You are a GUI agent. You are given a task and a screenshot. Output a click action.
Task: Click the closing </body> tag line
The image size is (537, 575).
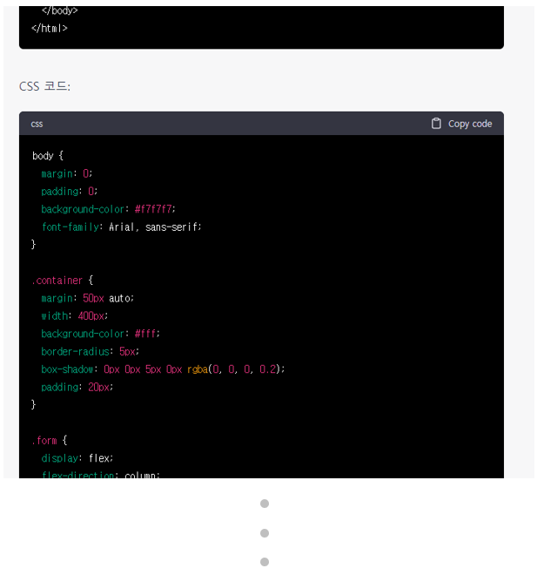(59, 10)
